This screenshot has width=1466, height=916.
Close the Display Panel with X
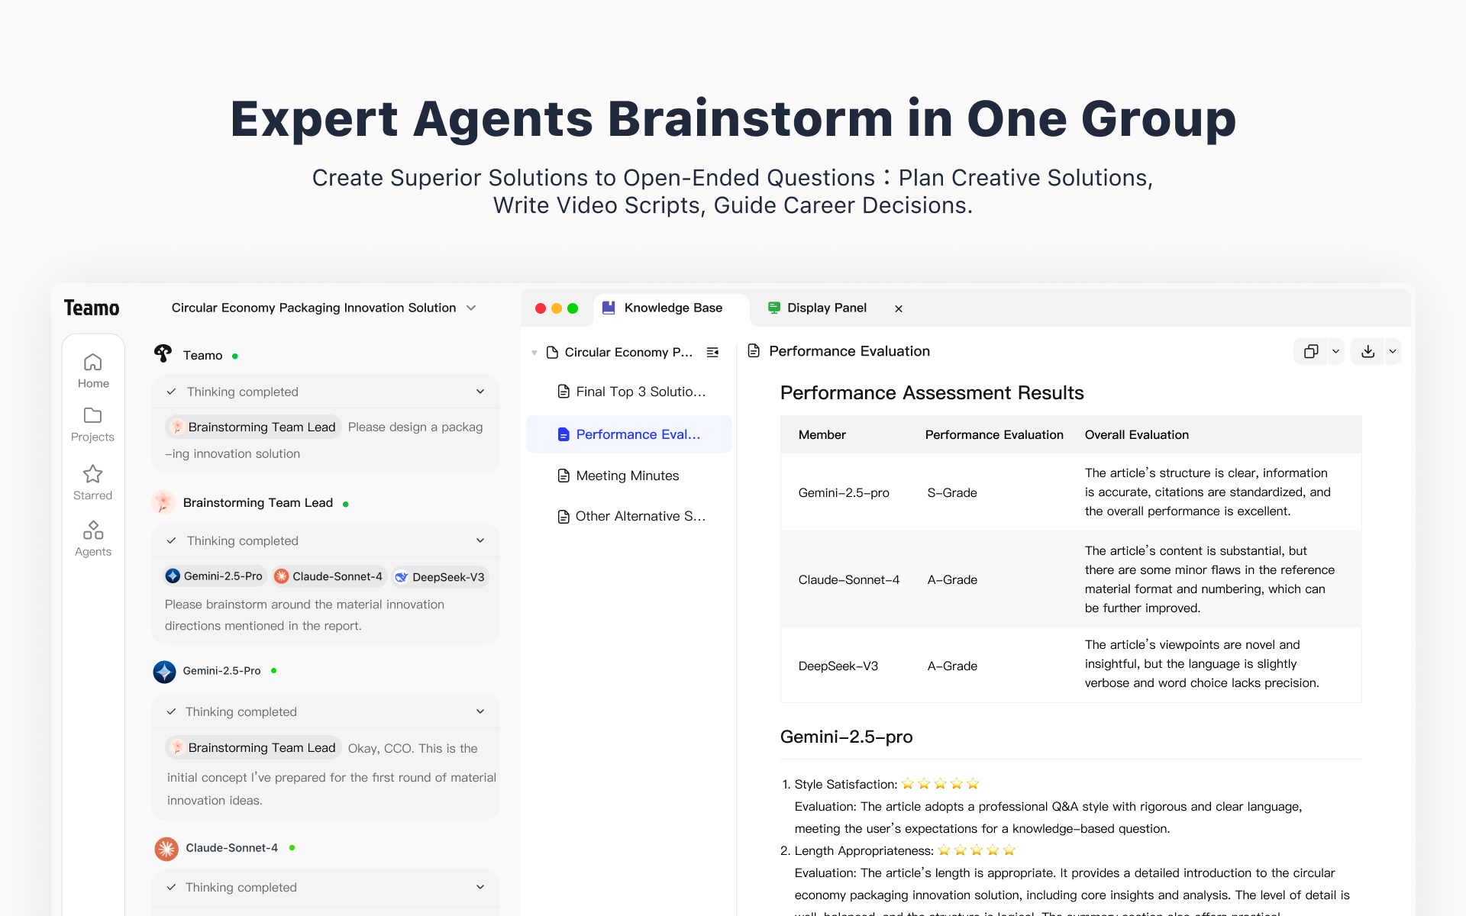[899, 308]
